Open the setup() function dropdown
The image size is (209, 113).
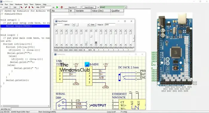click(x=126, y=7)
